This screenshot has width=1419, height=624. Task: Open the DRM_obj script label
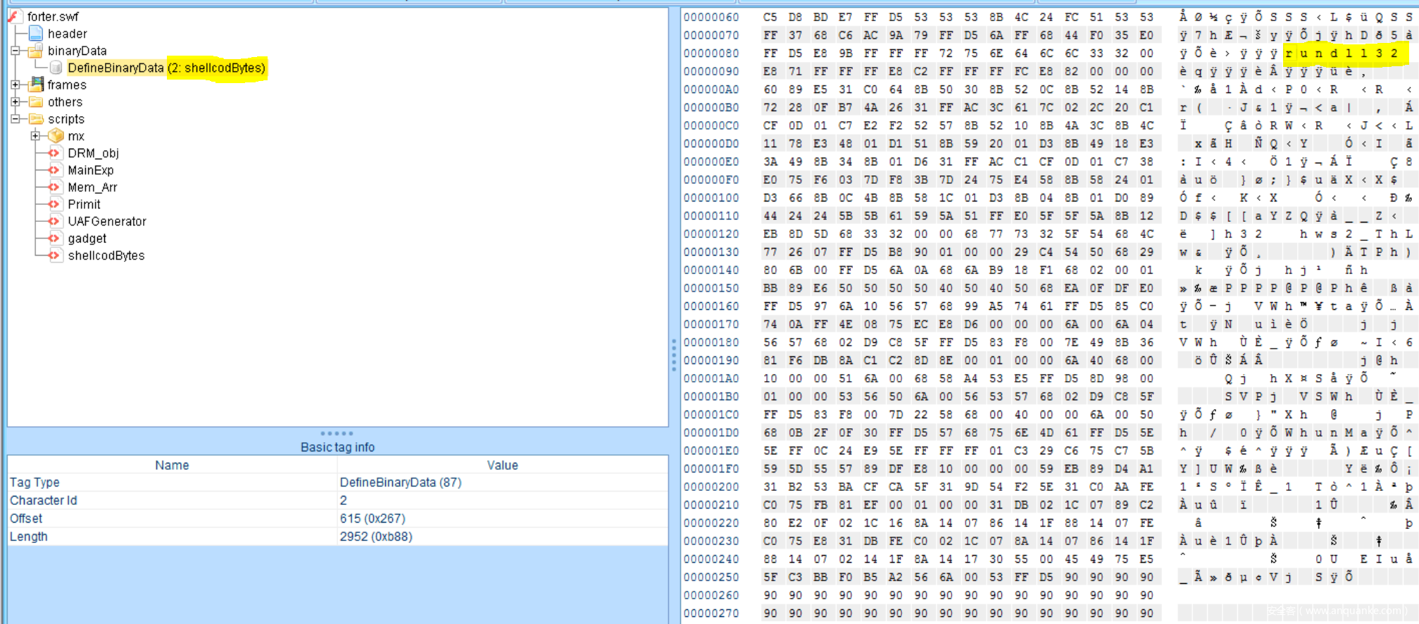tap(93, 153)
